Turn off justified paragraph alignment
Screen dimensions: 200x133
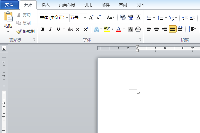tap(172, 29)
